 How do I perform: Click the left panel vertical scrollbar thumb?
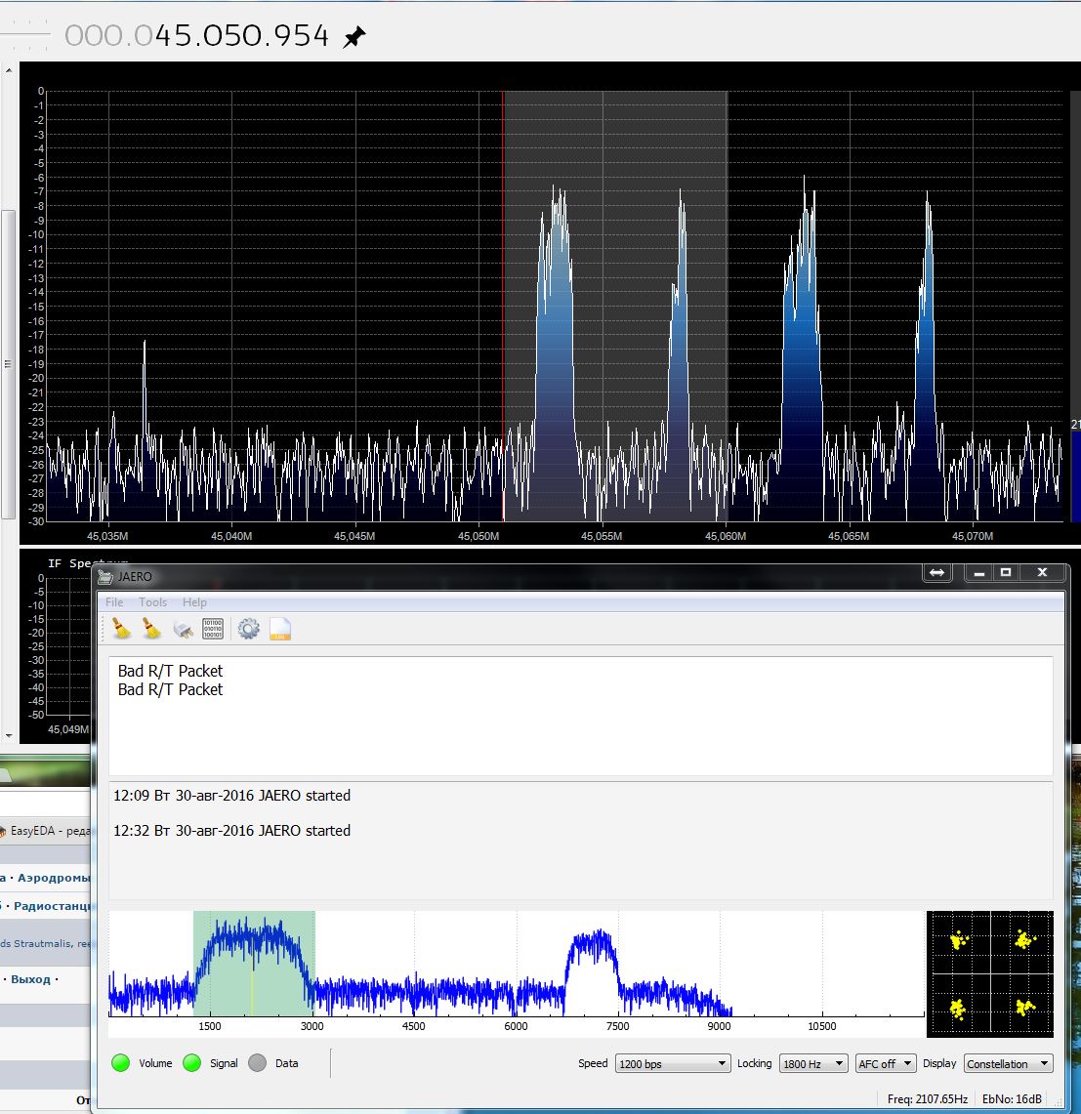click(x=9, y=364)
